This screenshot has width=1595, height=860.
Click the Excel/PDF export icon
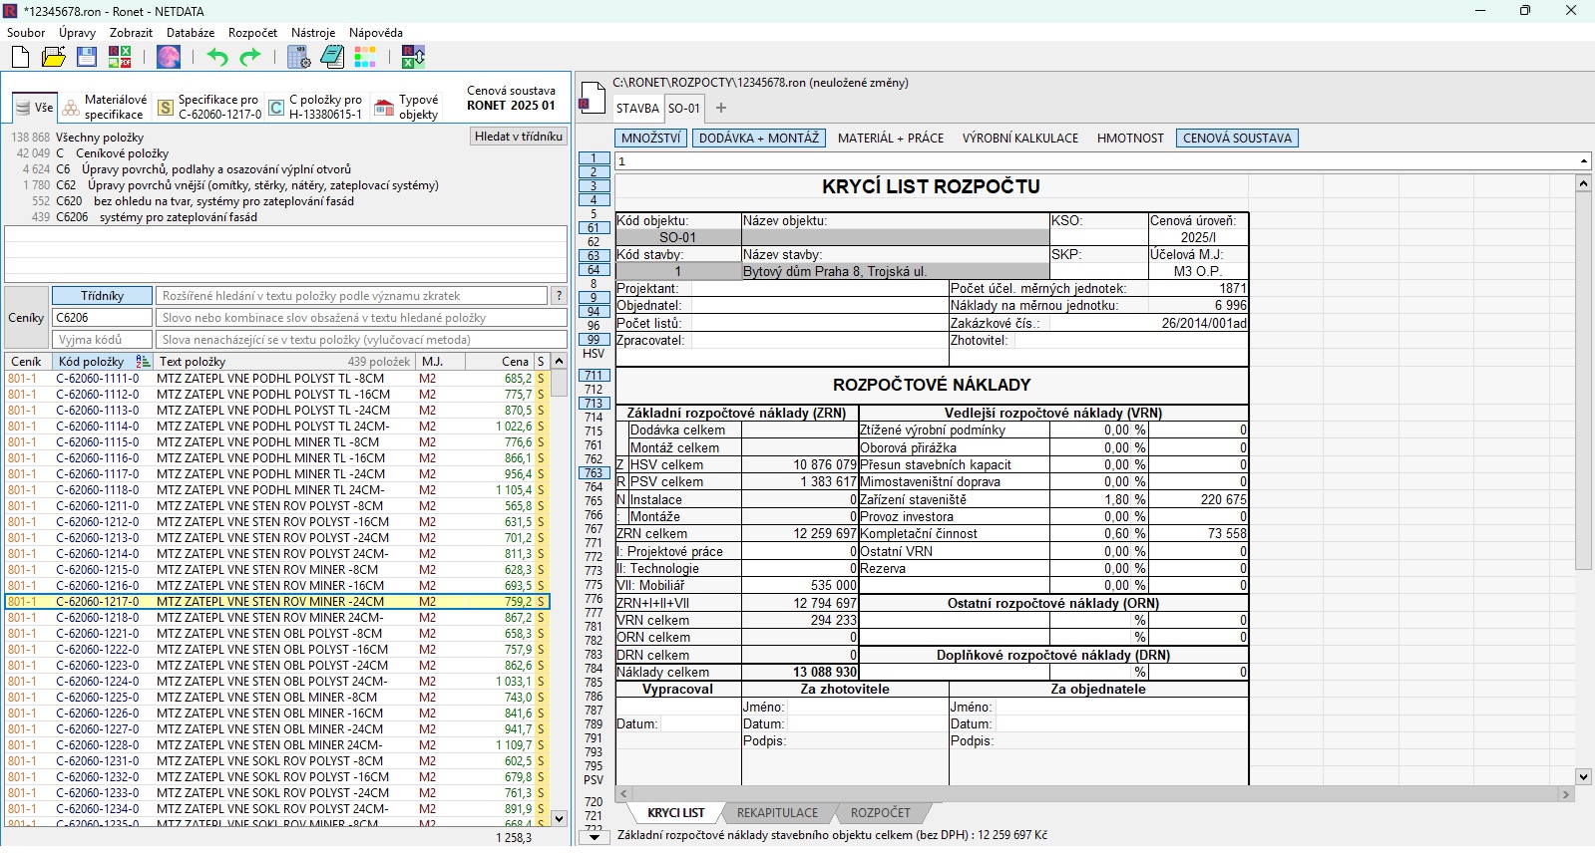pyautogui.click(x=120, y=57)
